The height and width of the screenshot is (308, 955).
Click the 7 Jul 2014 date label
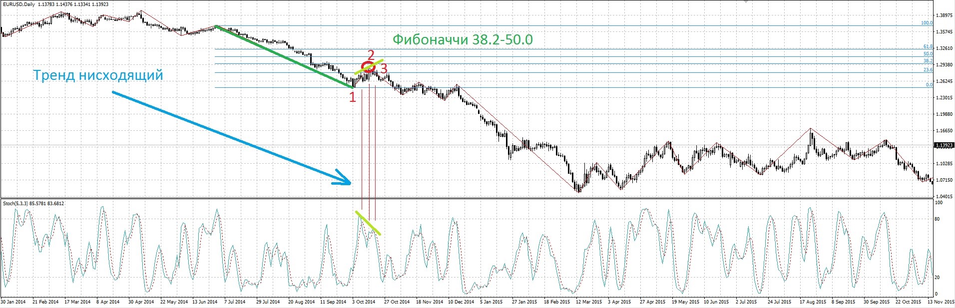(235, 302)
